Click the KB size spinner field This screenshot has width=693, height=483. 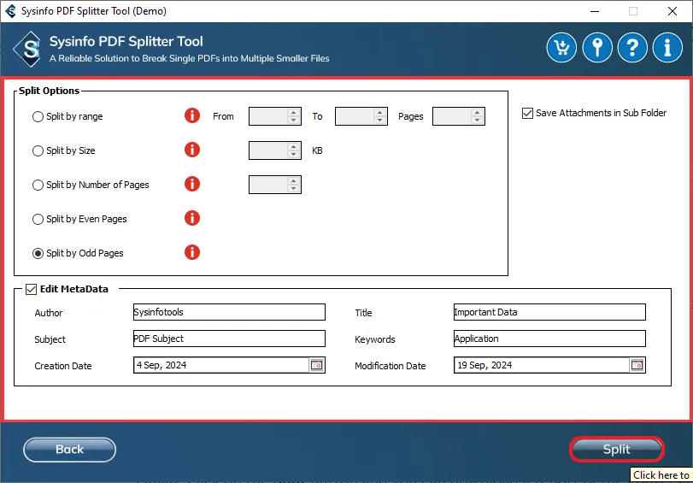click(x=268, y=150)
